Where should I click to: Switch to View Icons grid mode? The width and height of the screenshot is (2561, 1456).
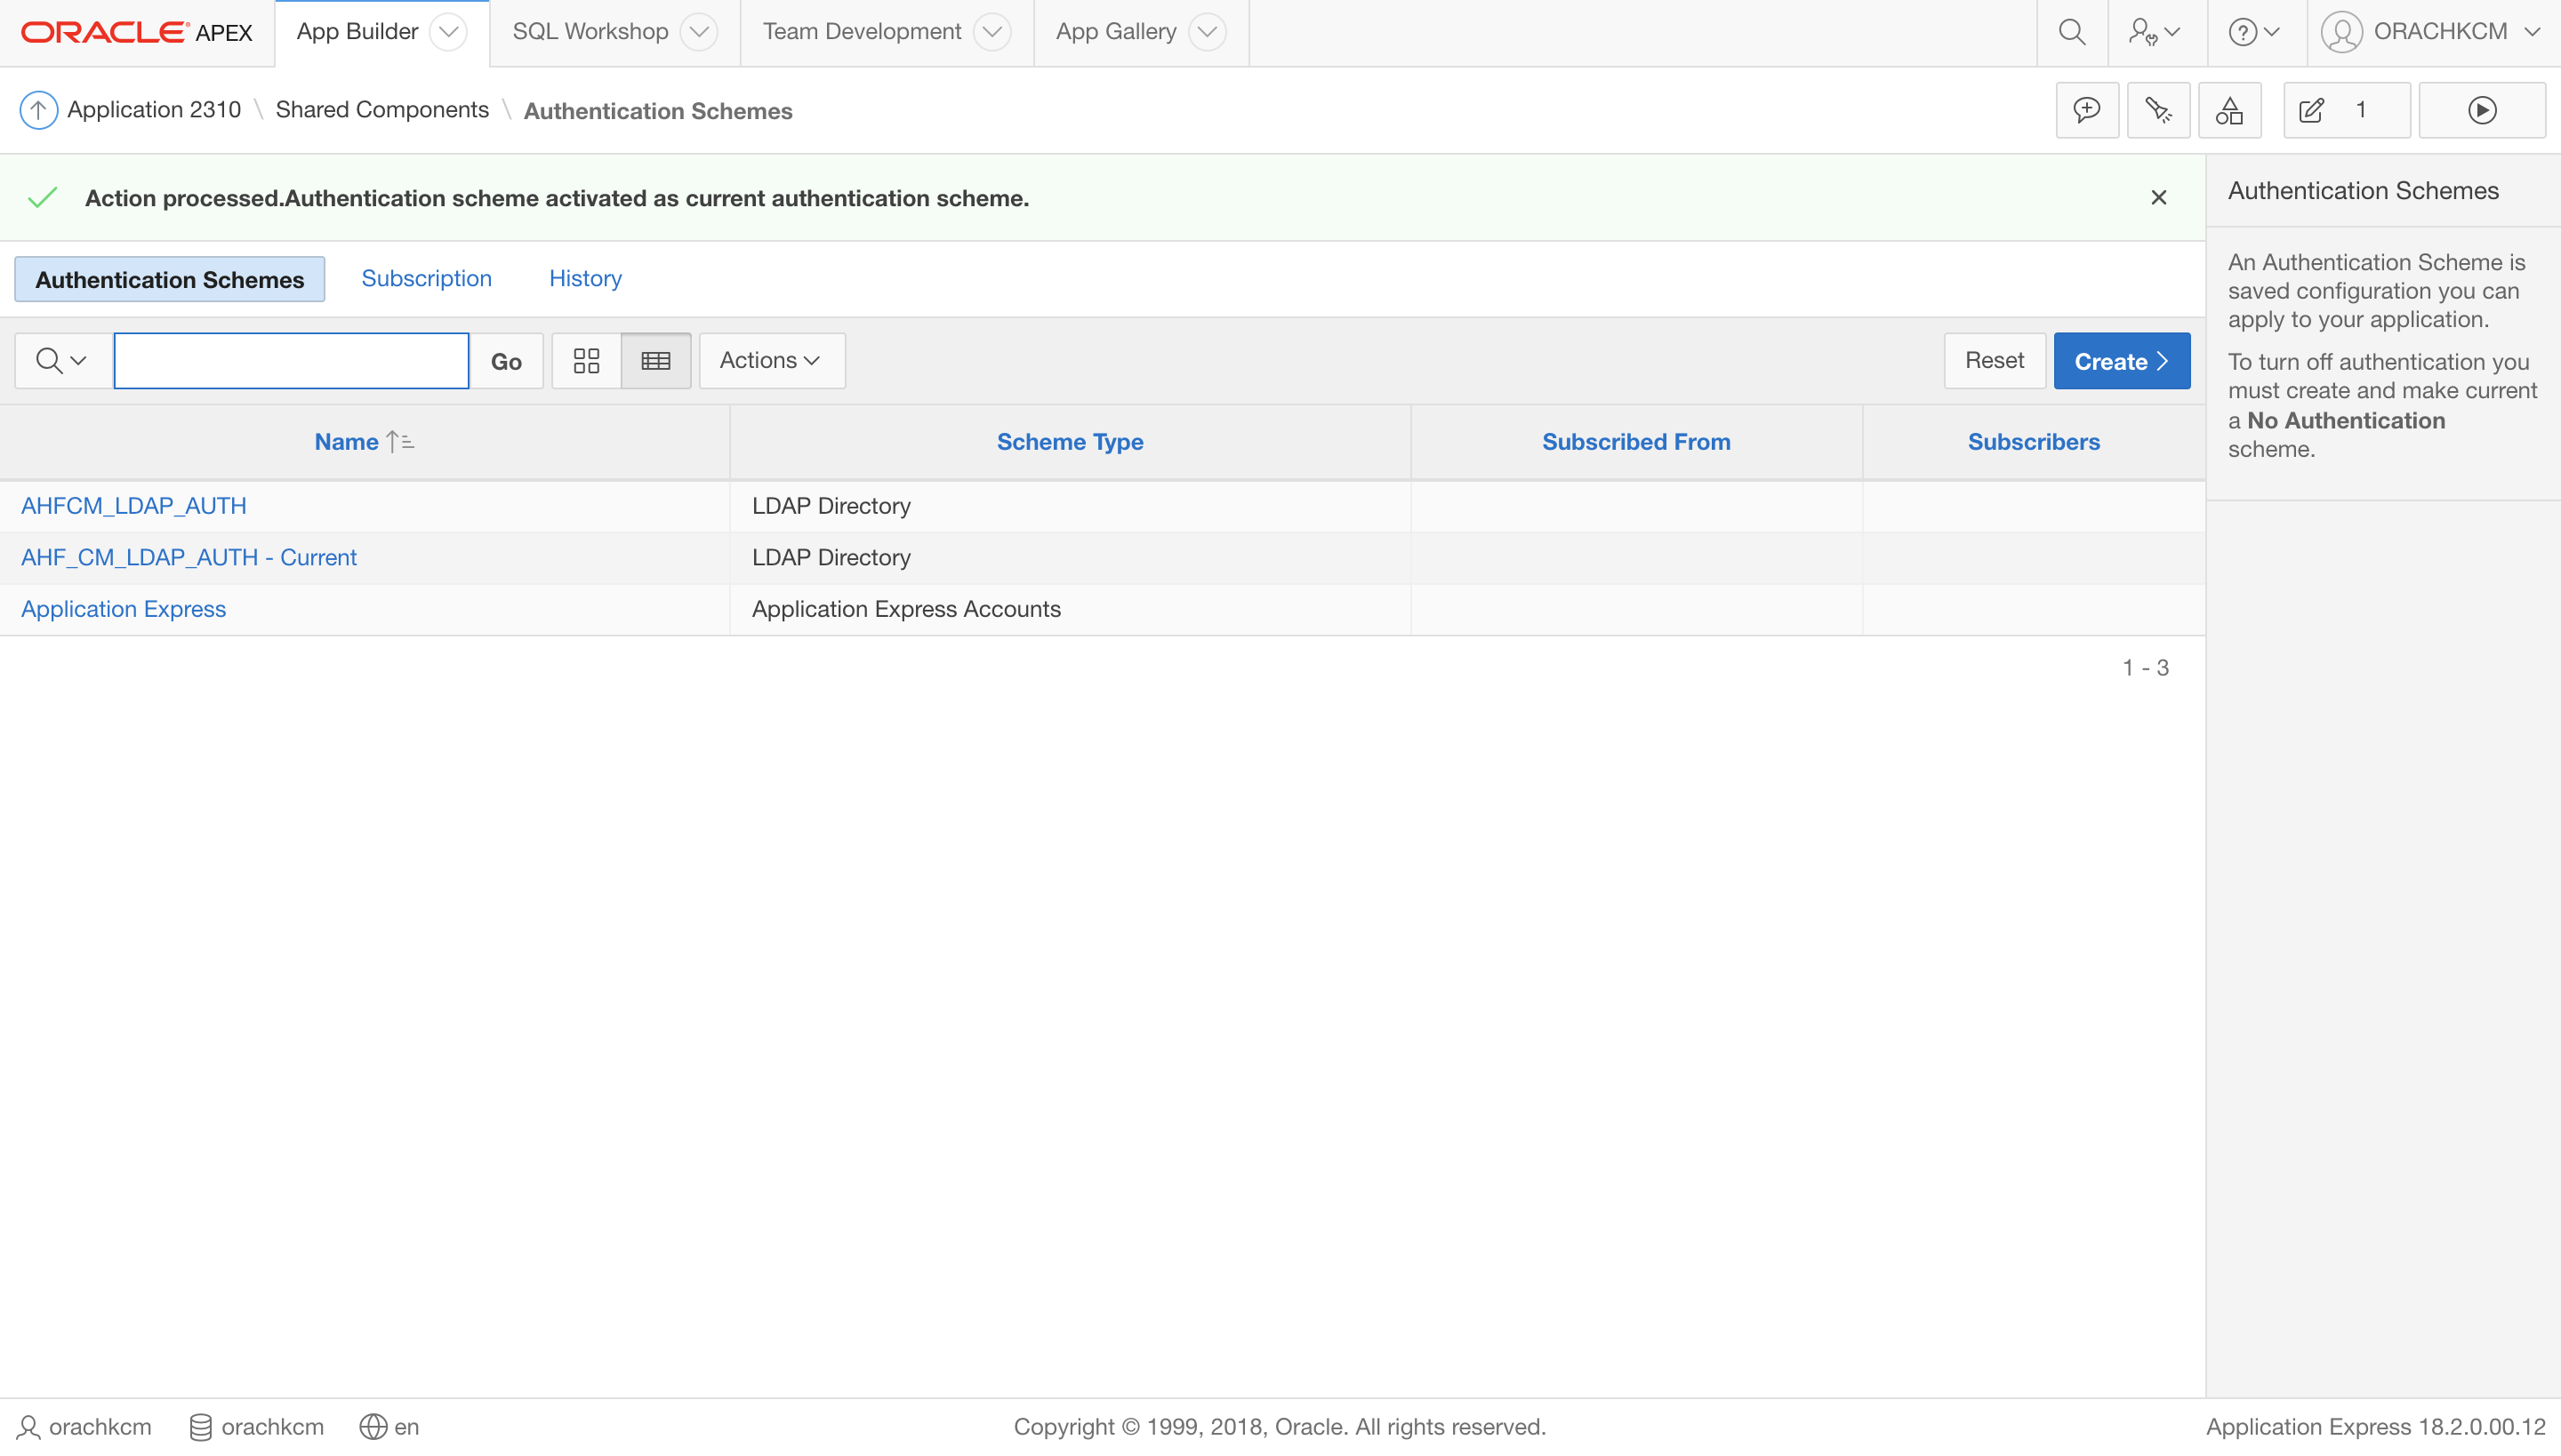click(586, 361)
